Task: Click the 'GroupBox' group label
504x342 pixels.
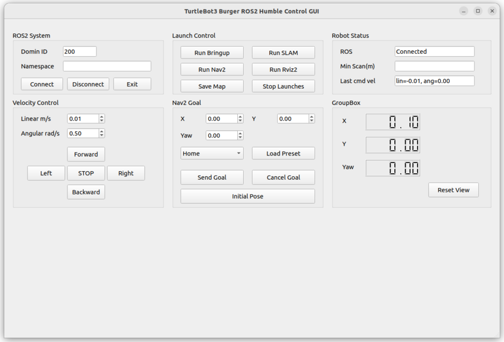Action: tap(346, 103)
